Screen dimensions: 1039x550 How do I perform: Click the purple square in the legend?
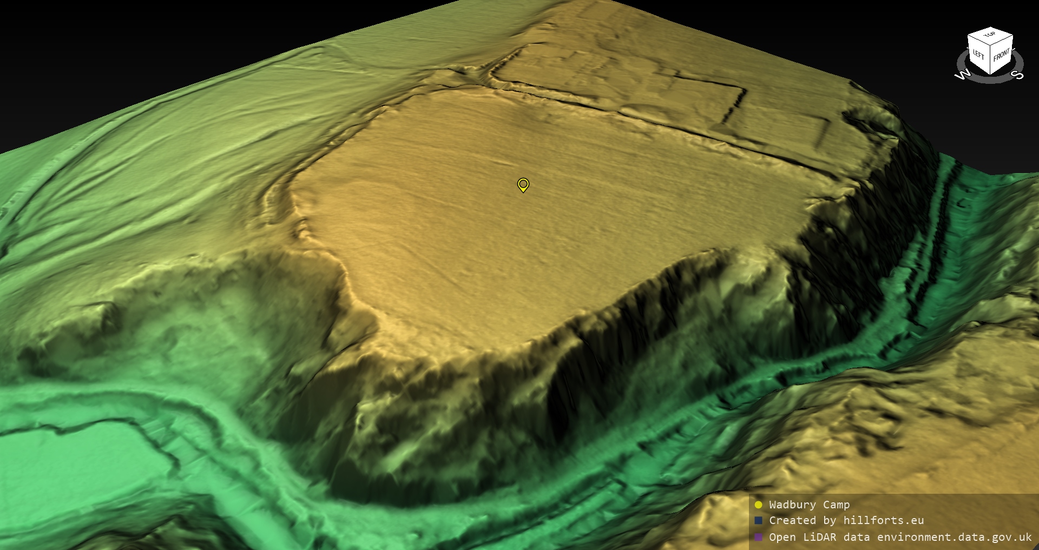point(758,537)
